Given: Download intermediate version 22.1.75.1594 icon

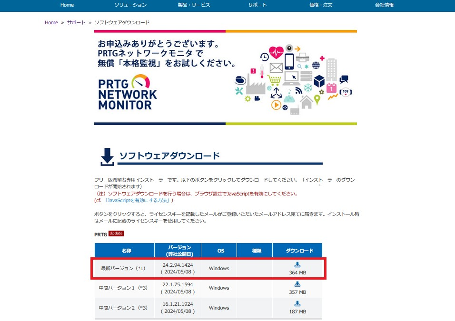Looking at the screenshot, I should coord(297,284).
